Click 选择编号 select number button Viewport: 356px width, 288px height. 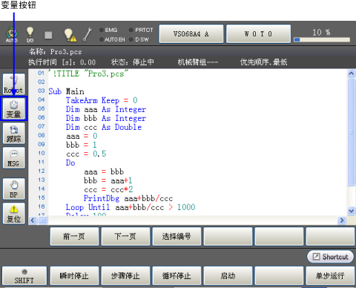(x=177, y=237)
